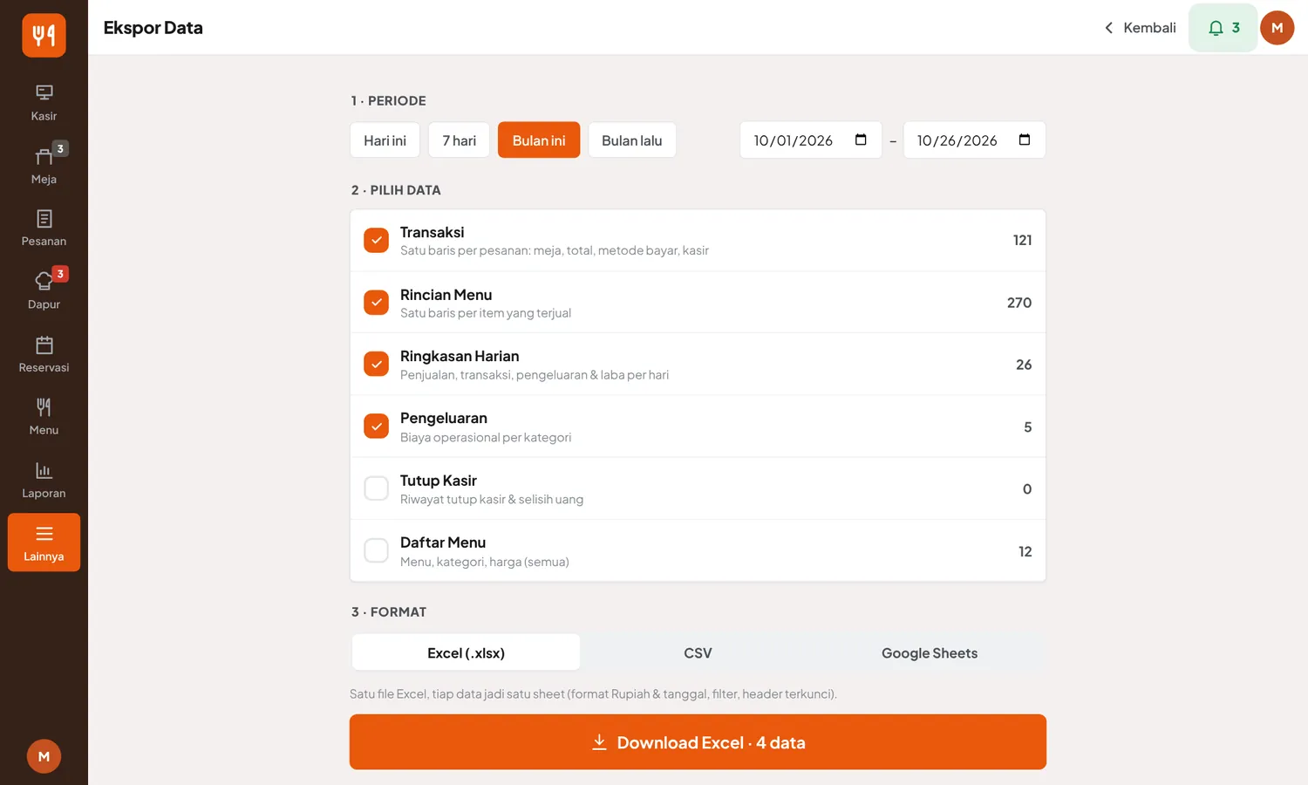Click Download Excel · 4 data button
This screenshot has width=1308, height=785.
pos(698,742)
